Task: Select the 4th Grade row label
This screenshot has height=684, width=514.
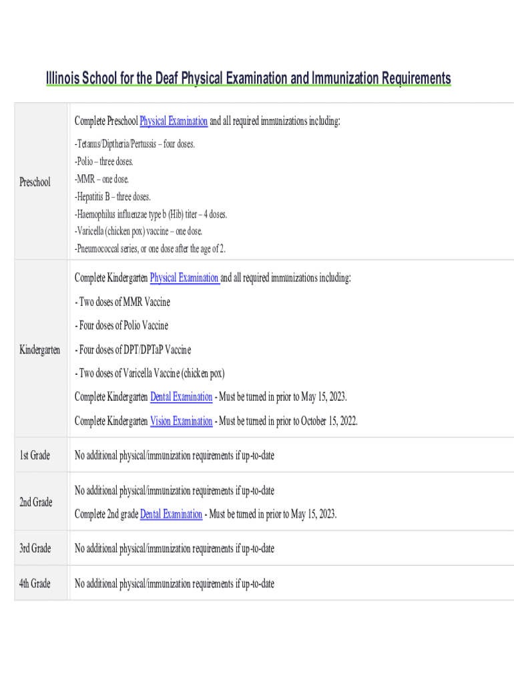Action: pos(35,584)
